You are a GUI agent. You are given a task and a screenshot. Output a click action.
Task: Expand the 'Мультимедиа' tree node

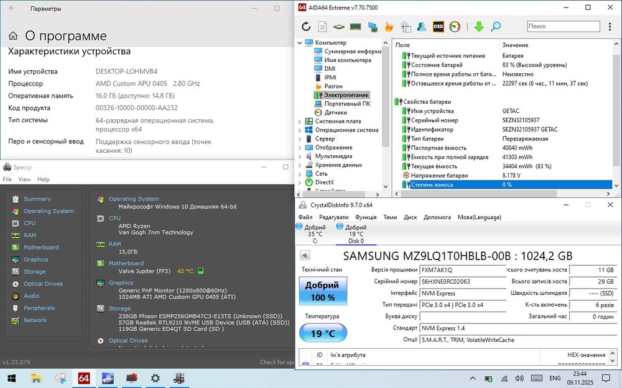coord(300,156)
